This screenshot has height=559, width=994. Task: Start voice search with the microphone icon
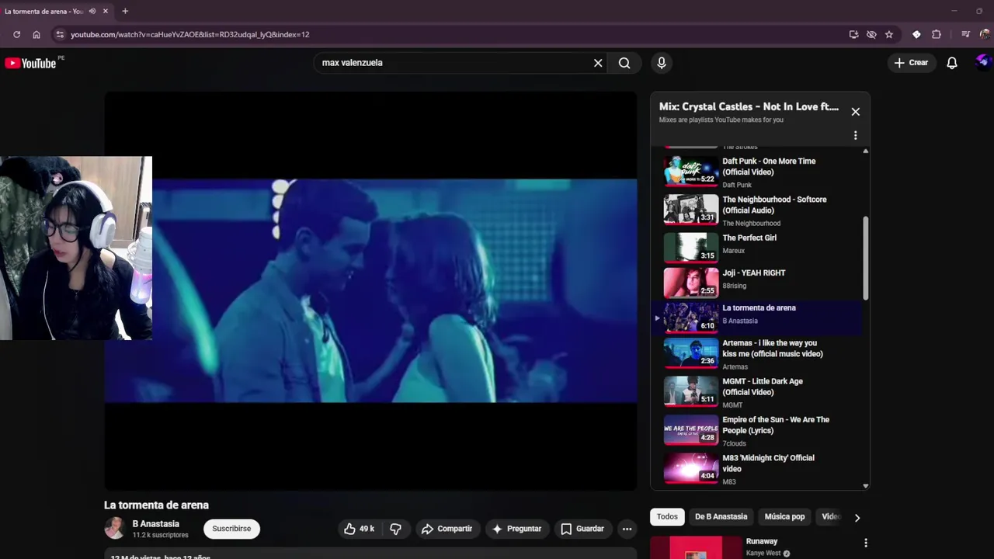662,63
